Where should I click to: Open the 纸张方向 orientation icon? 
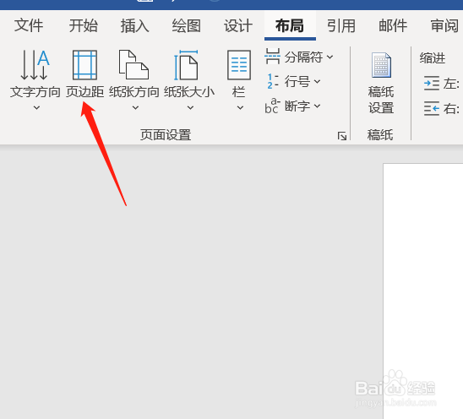tap(133, 65)
